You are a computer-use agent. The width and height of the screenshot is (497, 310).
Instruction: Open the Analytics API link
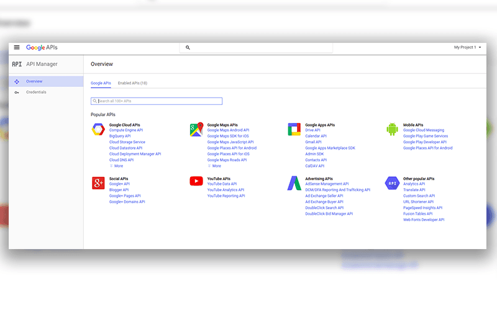[x=414, y=184]
